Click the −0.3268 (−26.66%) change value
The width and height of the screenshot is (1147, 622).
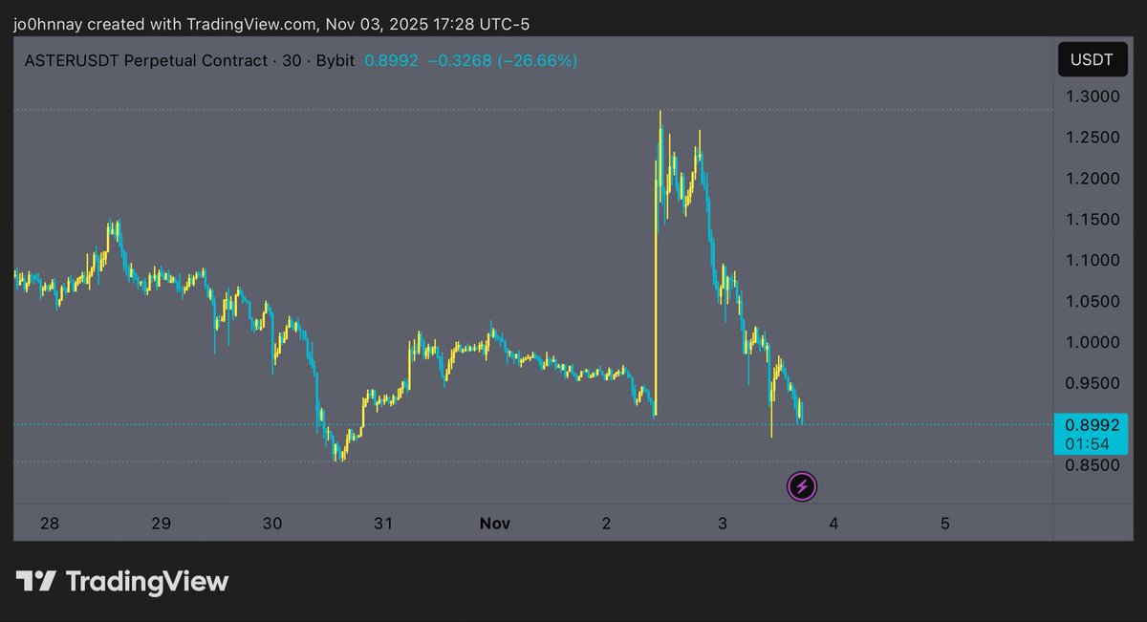[x=502, y=60]
